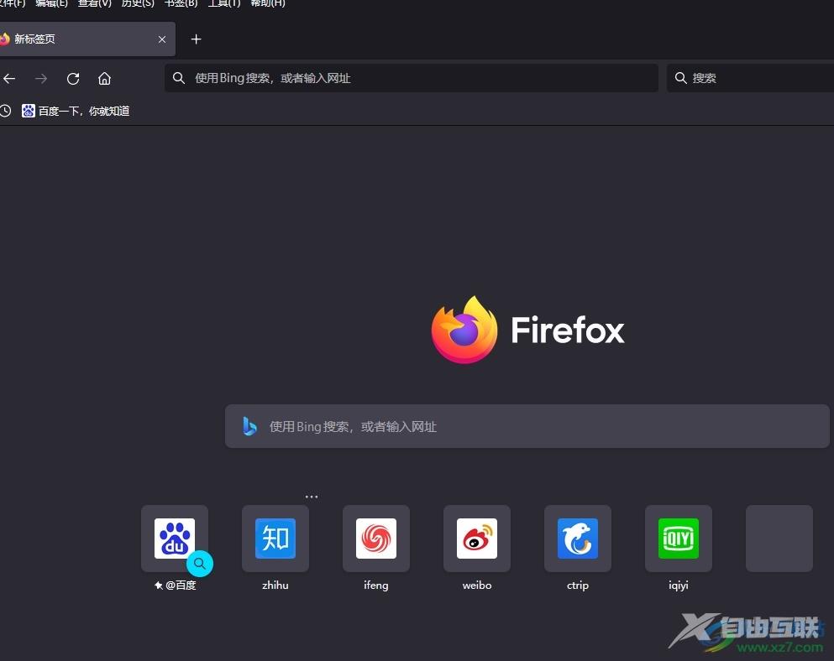Viewport: 834px width, 661px height.
Task: Click the Baidu paw favicon in bookmarks bar
Action: tap(29, 111)
